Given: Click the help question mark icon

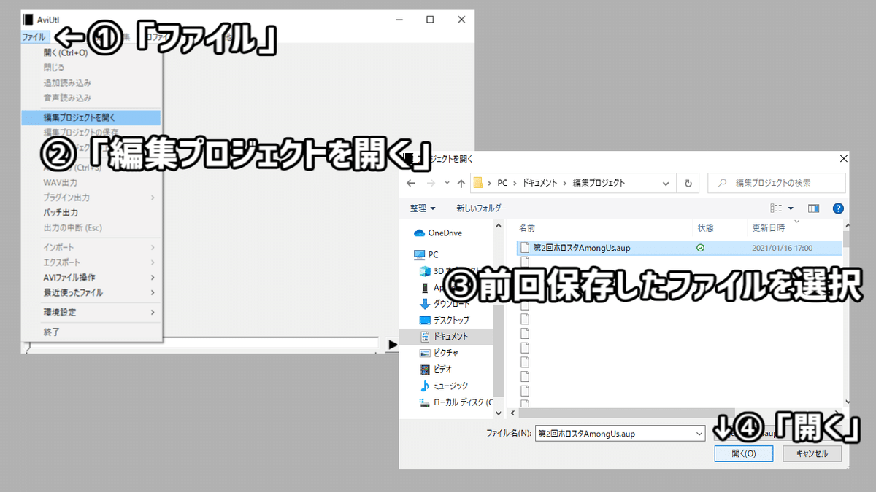Looking at the screenshot, I should pyautogui.click(x=838, y=208).
